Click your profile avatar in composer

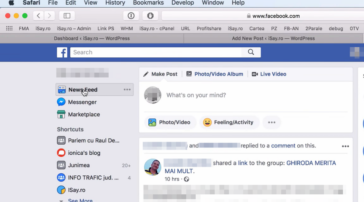pos(152,95)
